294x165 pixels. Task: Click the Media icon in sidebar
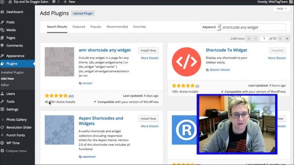pyautogui.click(x=2, y=30)
